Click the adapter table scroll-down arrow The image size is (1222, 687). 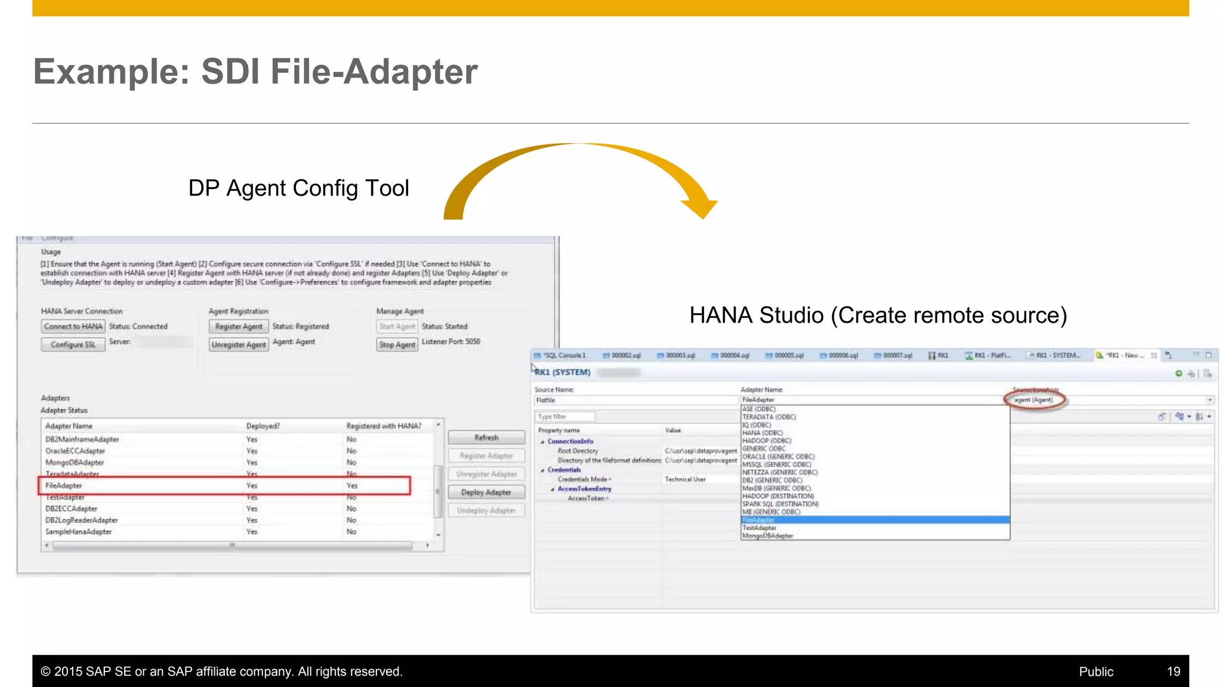[438, 535]
